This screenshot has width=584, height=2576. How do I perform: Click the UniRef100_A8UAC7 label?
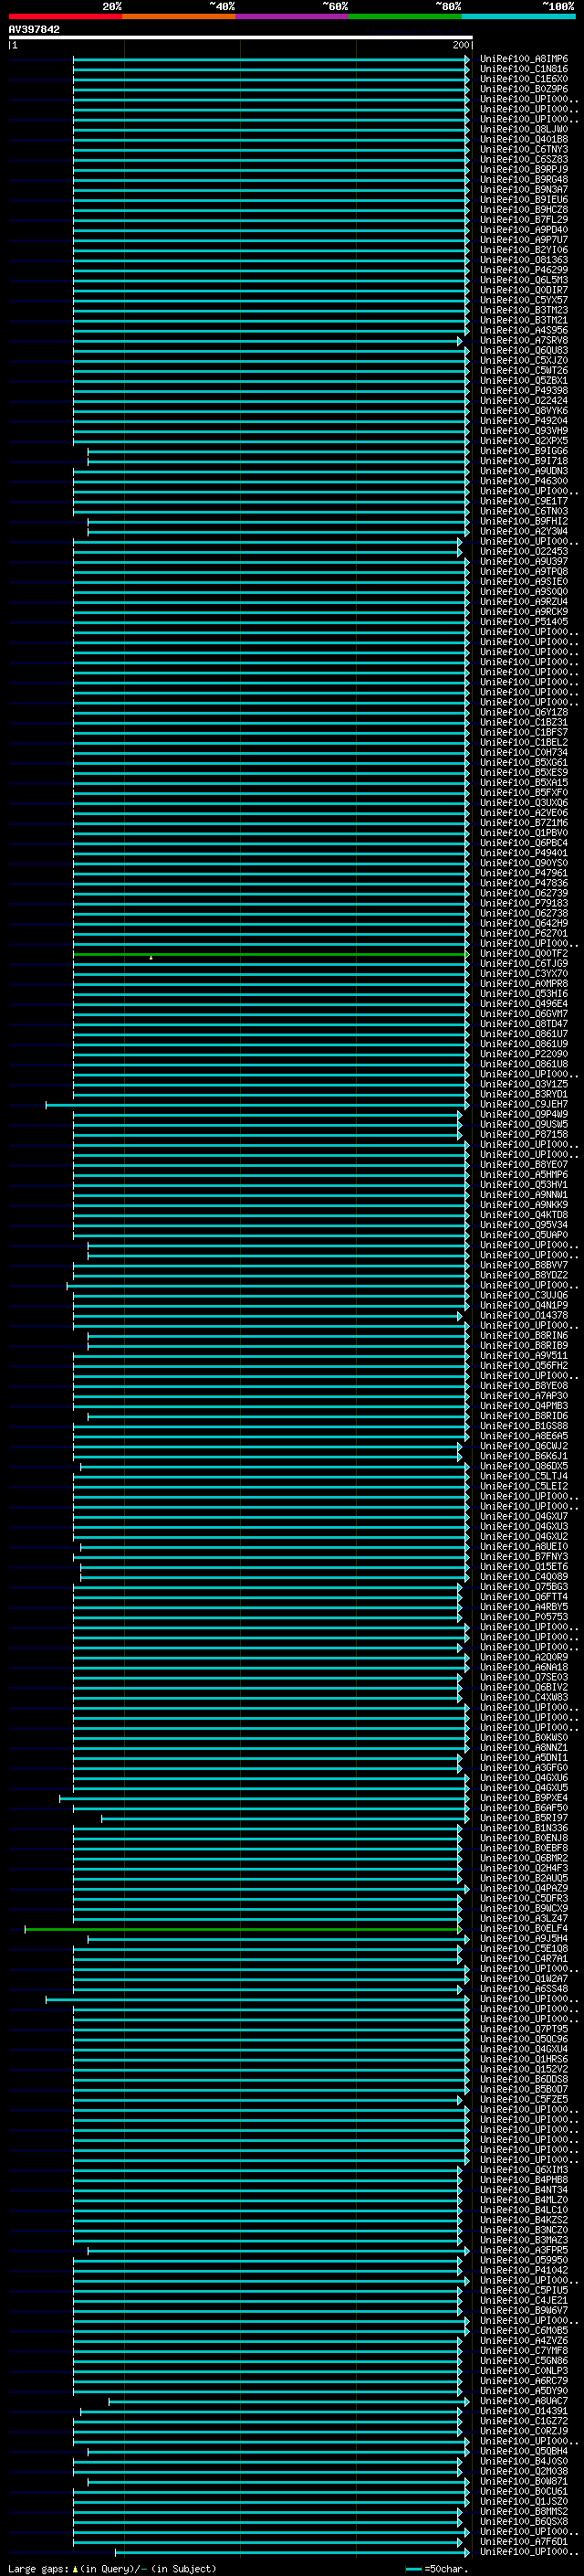click(524, 2400)
